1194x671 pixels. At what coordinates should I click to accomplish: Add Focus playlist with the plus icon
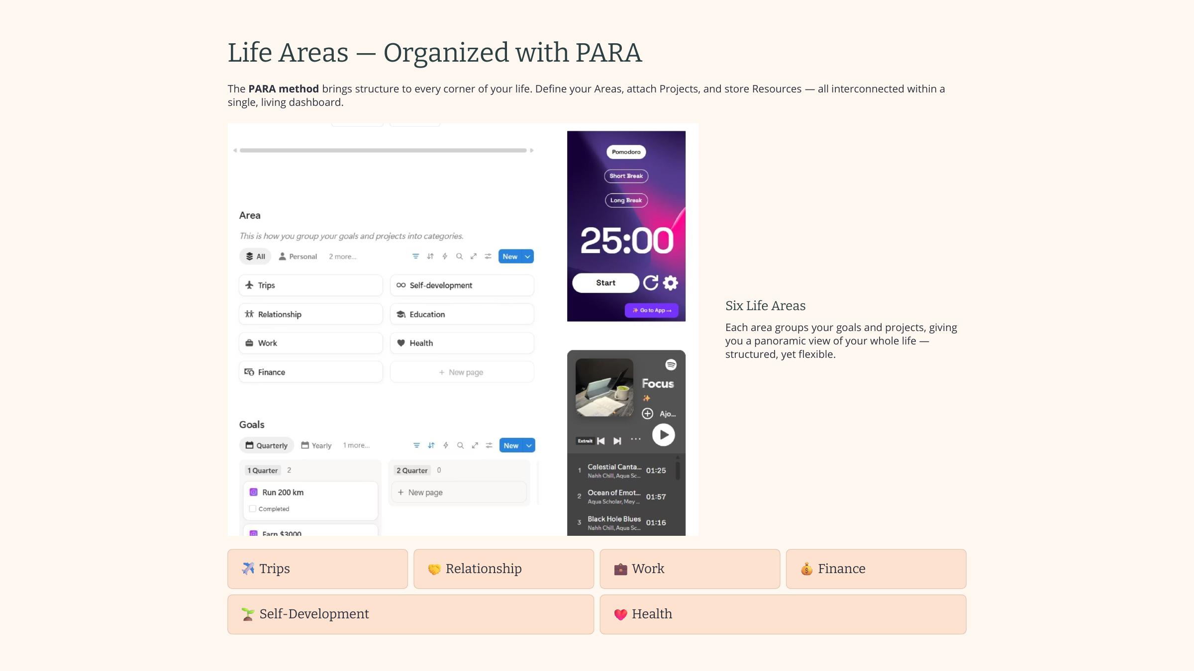point(647,414)
